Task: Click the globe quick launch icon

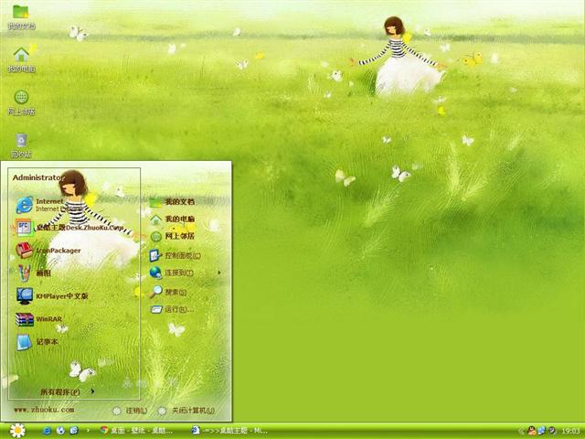Action: pos(60,431)
